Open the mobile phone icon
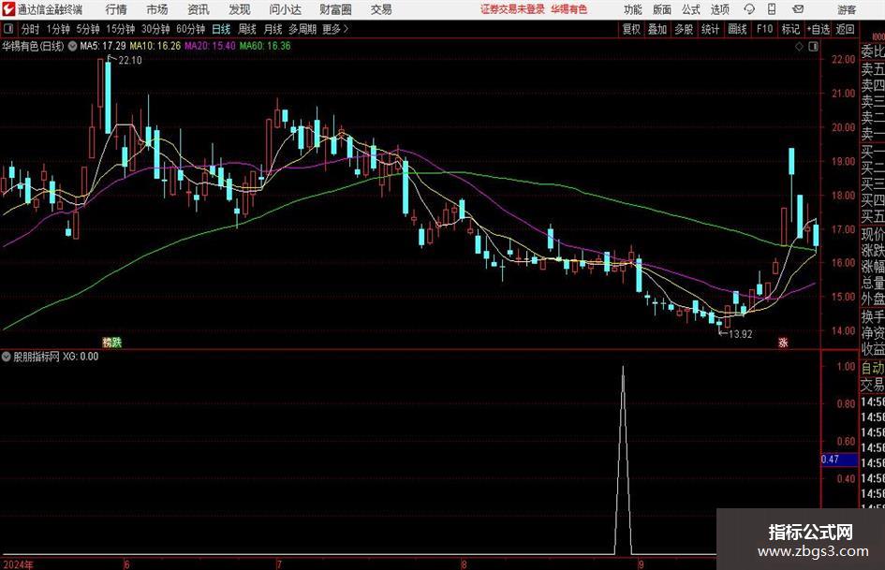Viewport: 885px width, 570px height. point(772,9)
